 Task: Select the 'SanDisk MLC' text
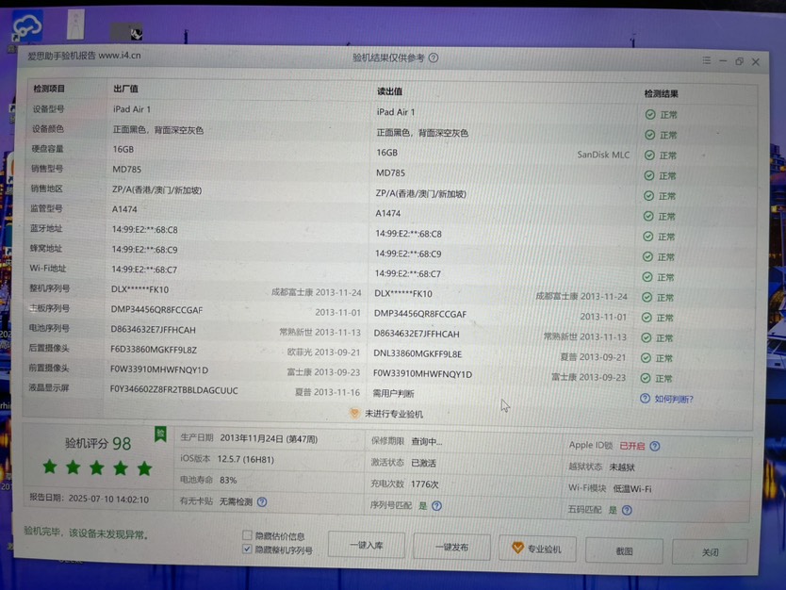click(x=603, y=155)
